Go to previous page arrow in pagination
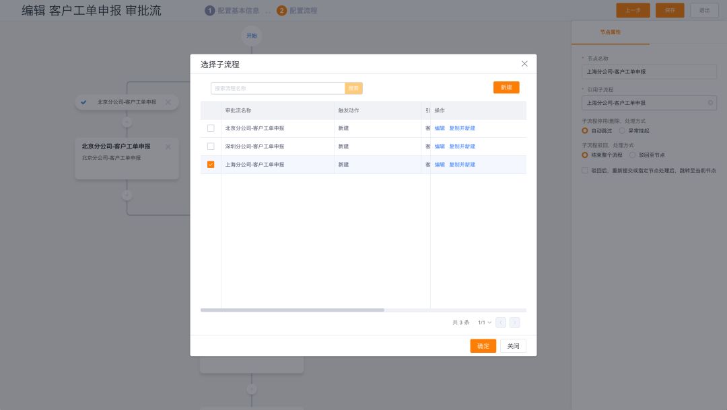Image resolution: width=727 pixels, height=410 pixels. coord(501,323)
